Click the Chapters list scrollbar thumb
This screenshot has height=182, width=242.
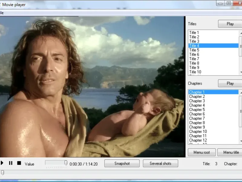[240, 111]
